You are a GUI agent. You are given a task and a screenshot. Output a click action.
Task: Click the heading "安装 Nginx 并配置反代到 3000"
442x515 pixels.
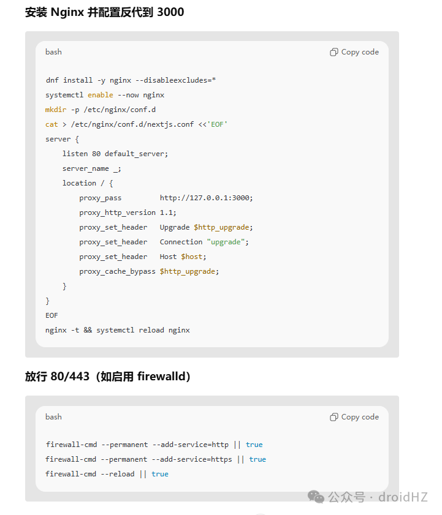pyautogui.click(x=104, y=12)
